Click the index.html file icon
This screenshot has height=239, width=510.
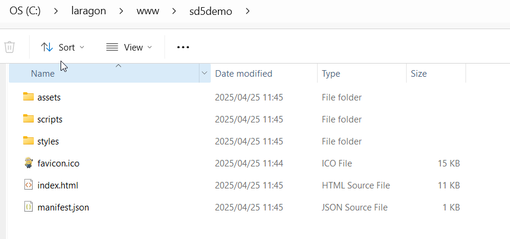(28, 185)
